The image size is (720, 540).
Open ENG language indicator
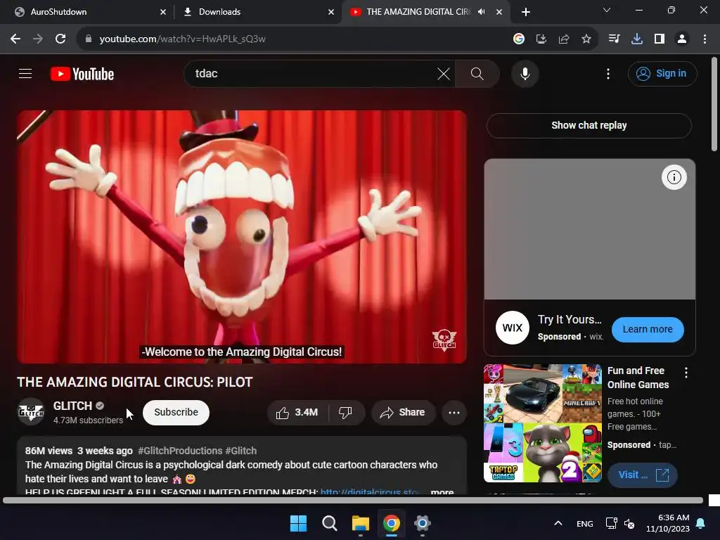click(584, 523)
